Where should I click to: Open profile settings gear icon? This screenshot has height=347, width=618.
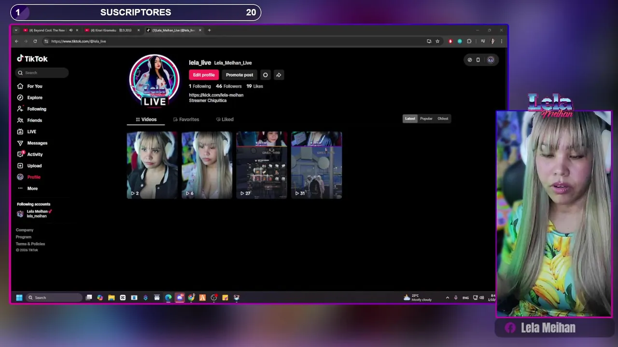click(x=265, y=75)
